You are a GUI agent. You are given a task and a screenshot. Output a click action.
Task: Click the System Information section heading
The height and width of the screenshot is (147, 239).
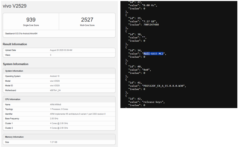(x=16, y=64)
